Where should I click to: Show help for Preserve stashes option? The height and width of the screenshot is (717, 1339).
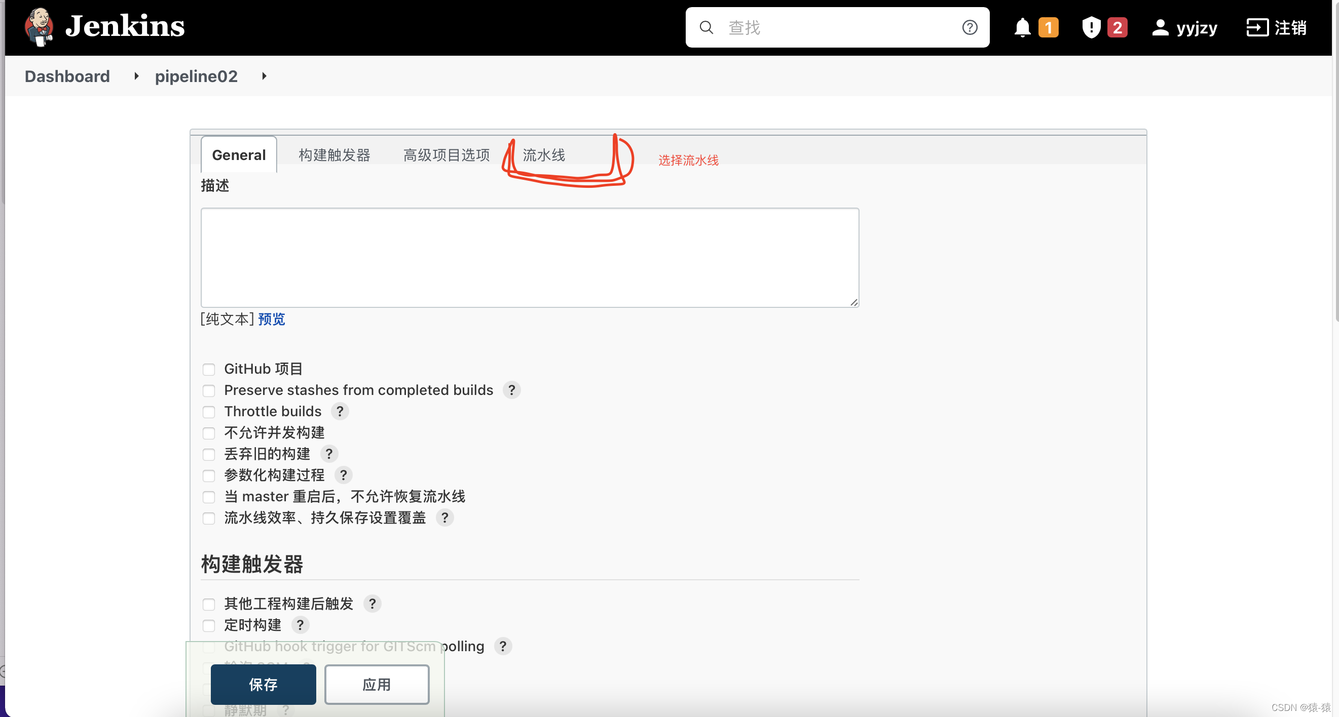[511, 390]
